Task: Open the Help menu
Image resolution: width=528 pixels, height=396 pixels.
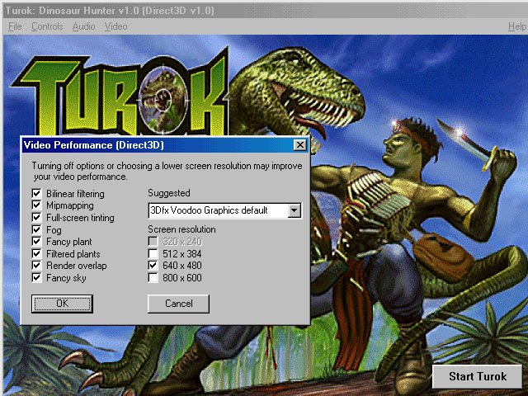Action: (x=517, y=26)
